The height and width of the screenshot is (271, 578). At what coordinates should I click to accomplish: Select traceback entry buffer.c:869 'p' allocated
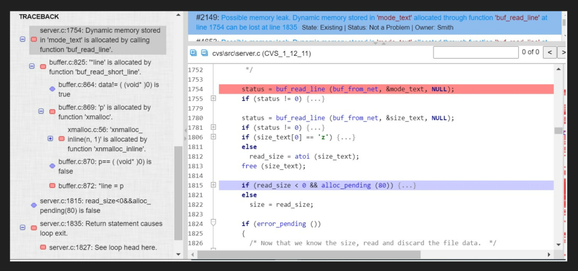pyautogui.click(x=104, y=112)
